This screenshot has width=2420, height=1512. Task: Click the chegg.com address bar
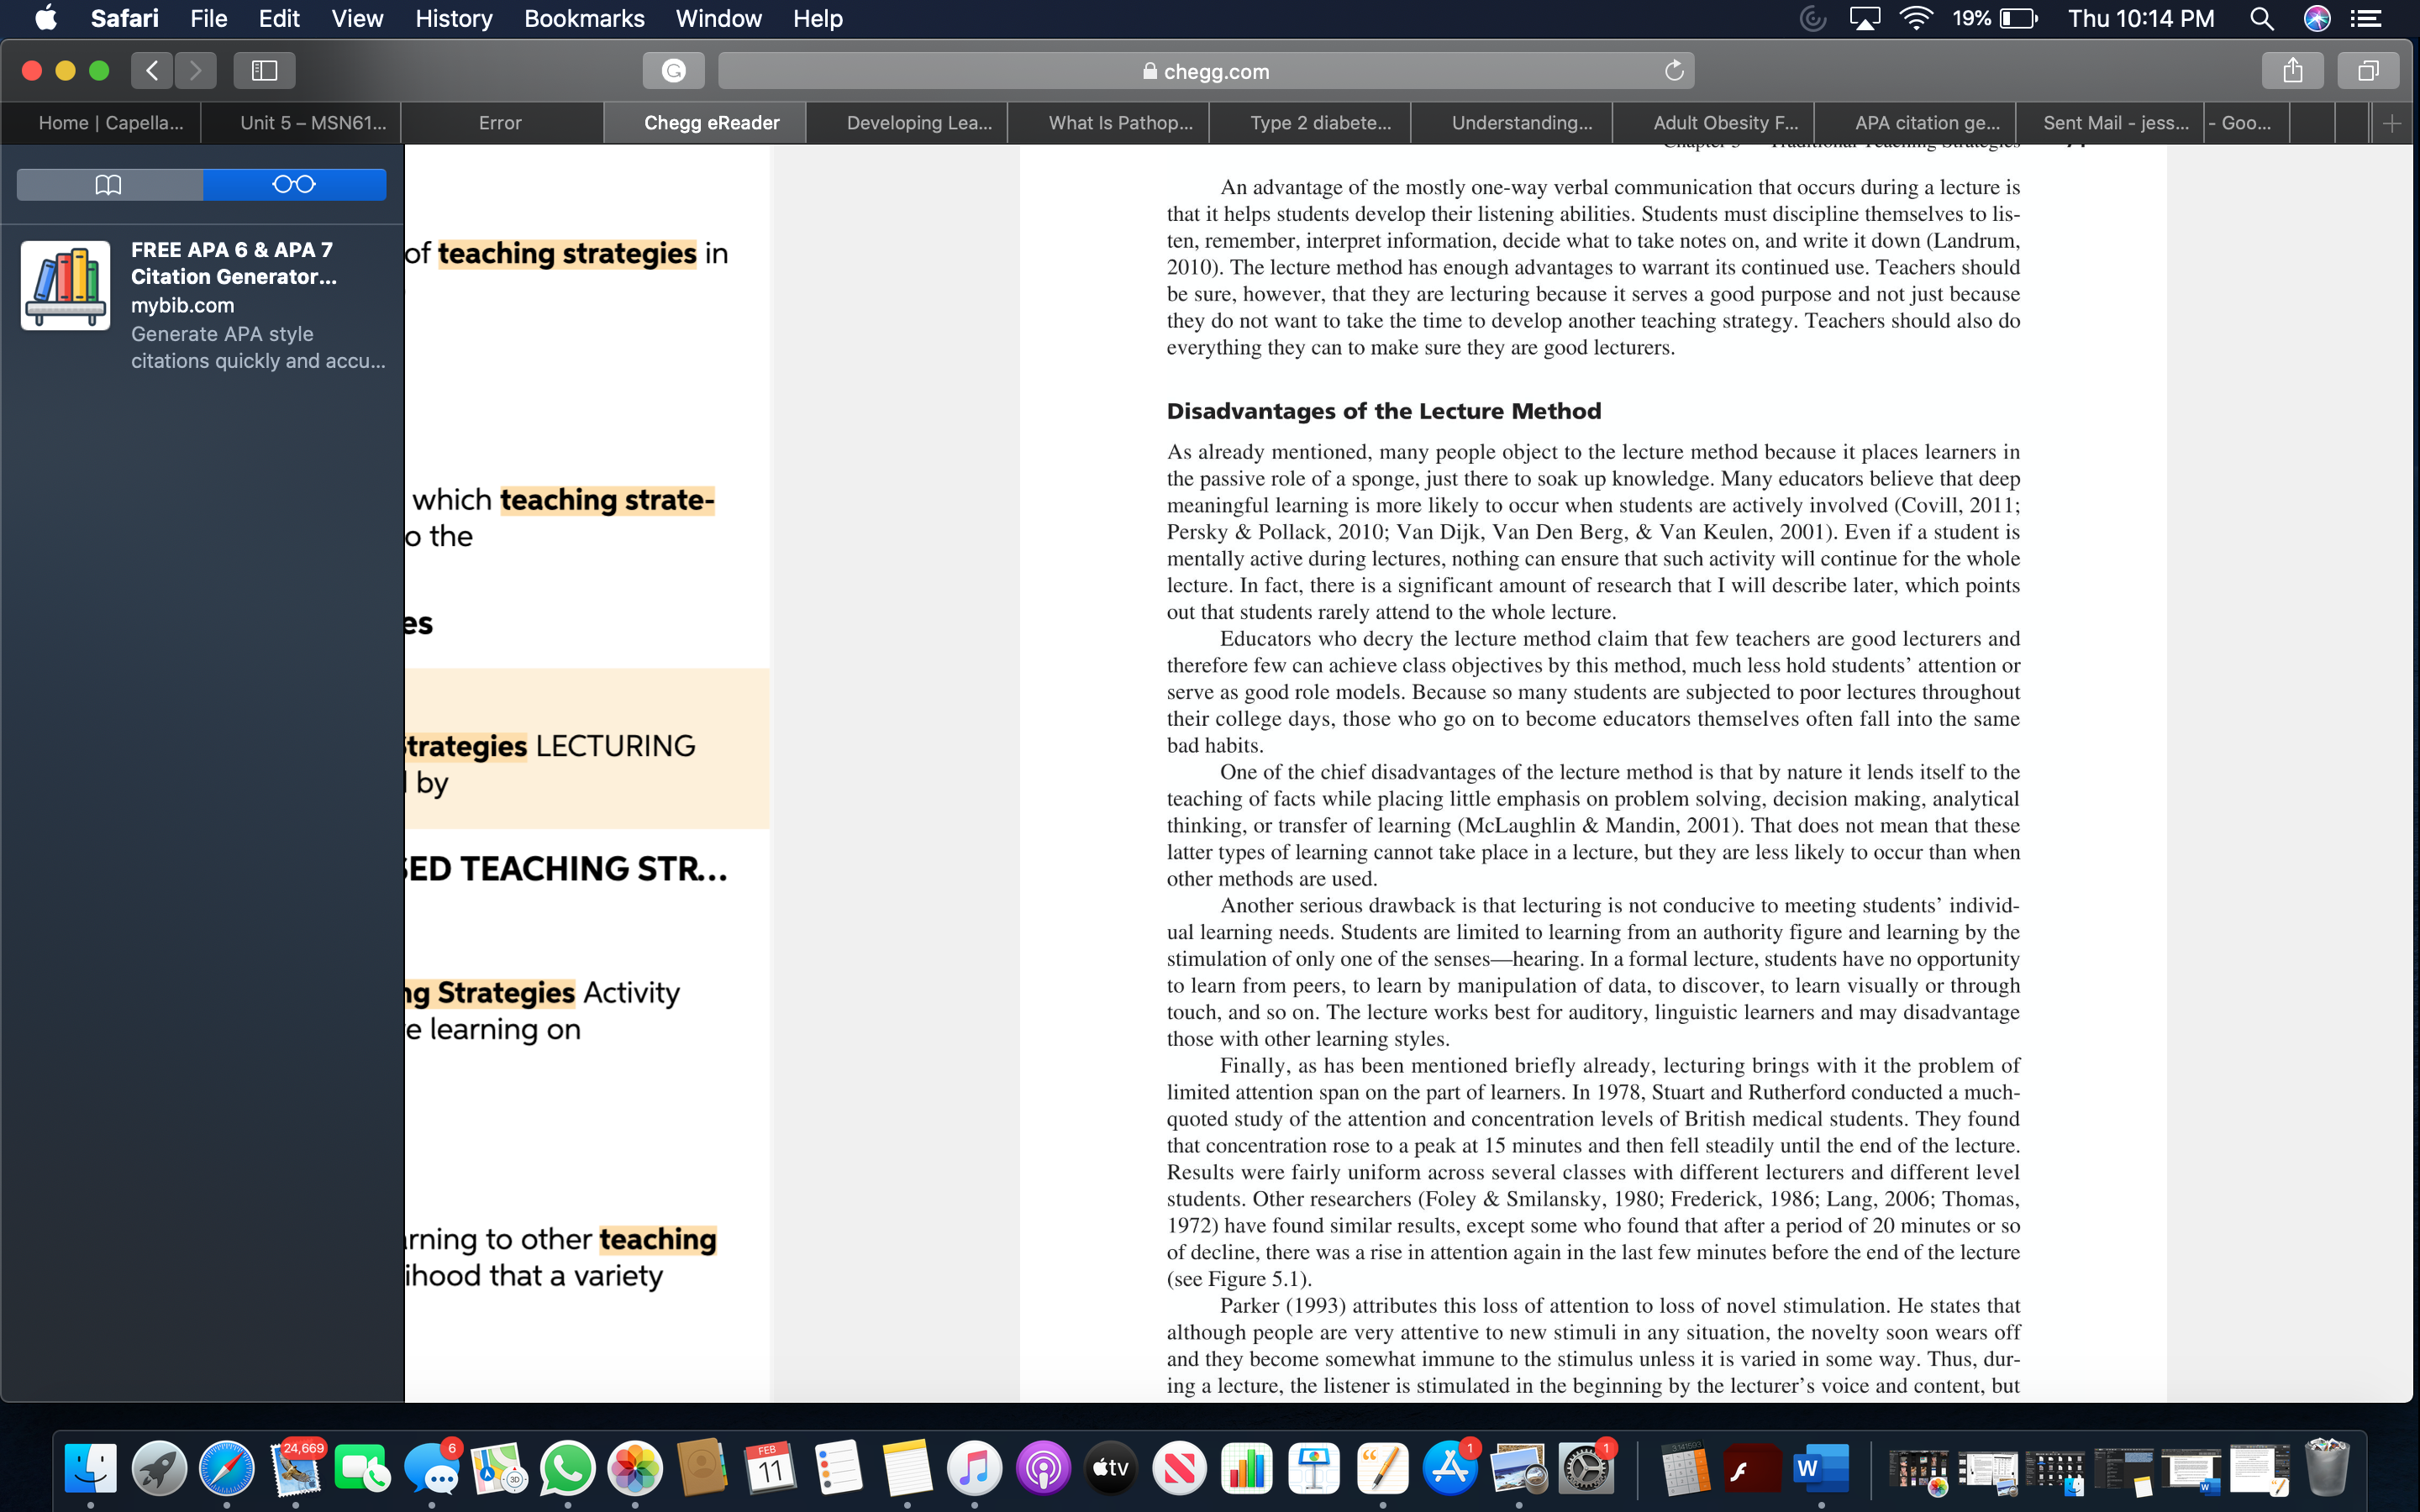pyautogui.click(x=1206, y=71)
